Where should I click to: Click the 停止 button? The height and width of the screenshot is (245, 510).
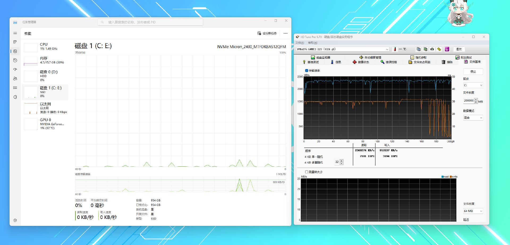473,71
